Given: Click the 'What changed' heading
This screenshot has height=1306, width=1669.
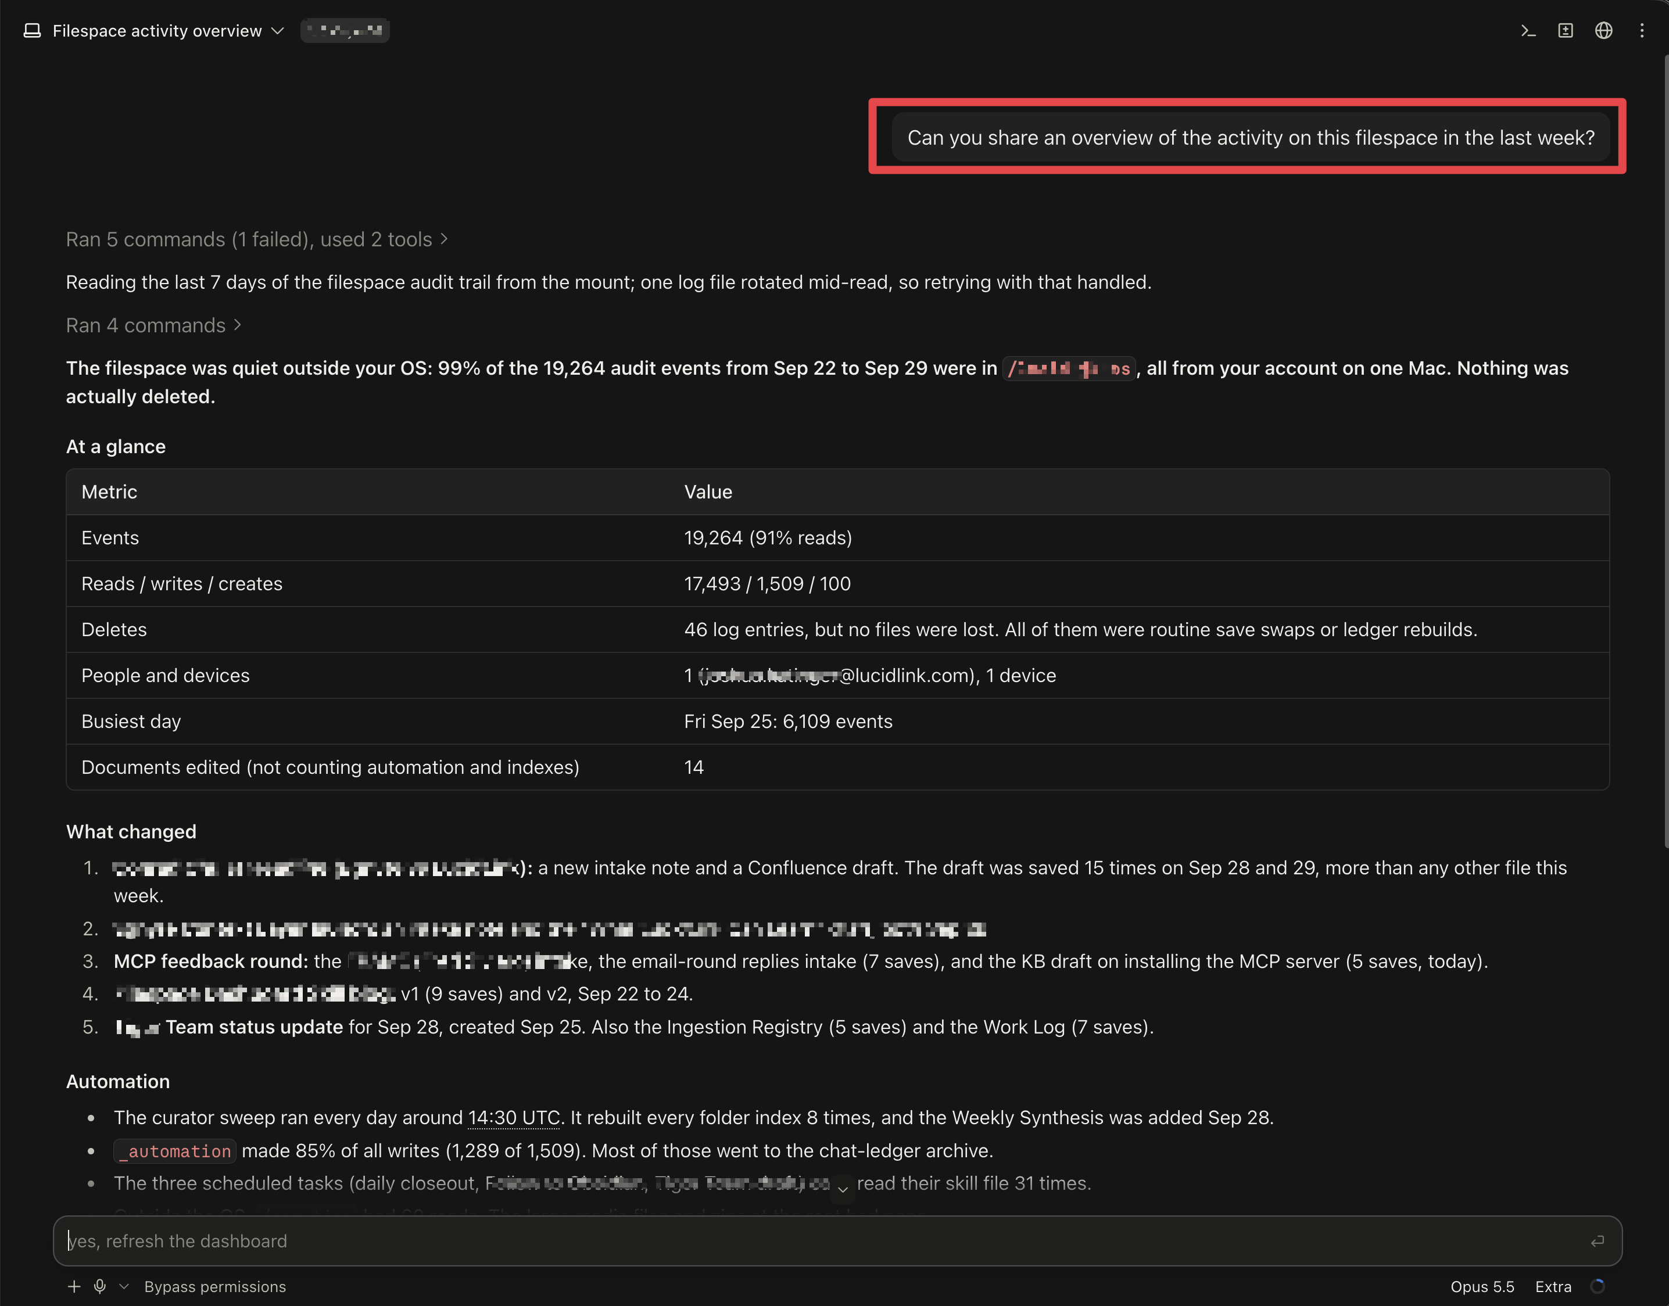Looking at the screenshot, I should pyautogui.click(x=131, y=831).
